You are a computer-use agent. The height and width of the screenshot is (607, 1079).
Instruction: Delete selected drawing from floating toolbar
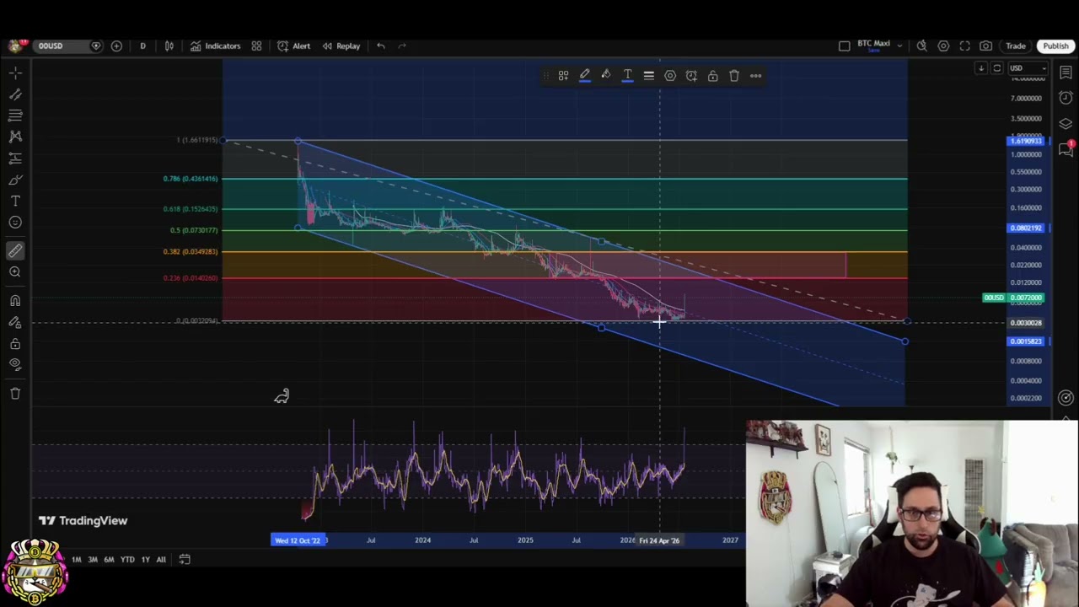[734, 76]
